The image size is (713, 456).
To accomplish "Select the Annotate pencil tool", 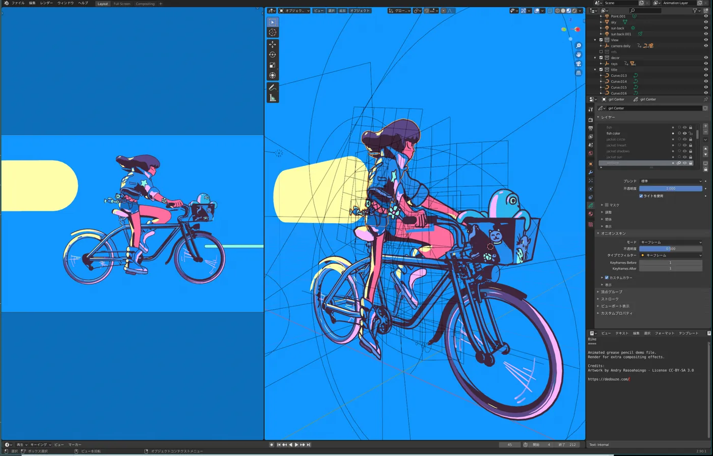I will (272, 88).
